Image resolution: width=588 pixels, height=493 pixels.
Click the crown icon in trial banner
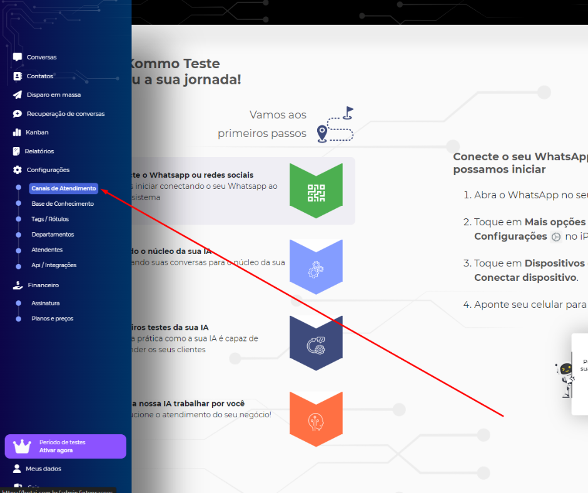click(x=22, y=447)
